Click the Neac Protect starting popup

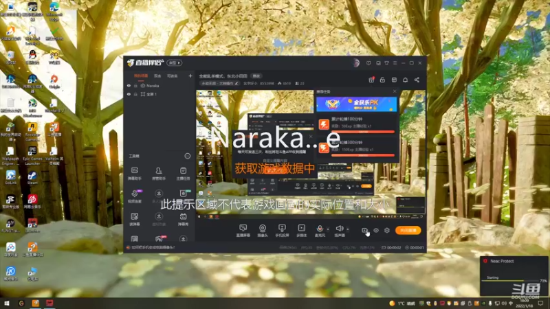click(514, 276)
